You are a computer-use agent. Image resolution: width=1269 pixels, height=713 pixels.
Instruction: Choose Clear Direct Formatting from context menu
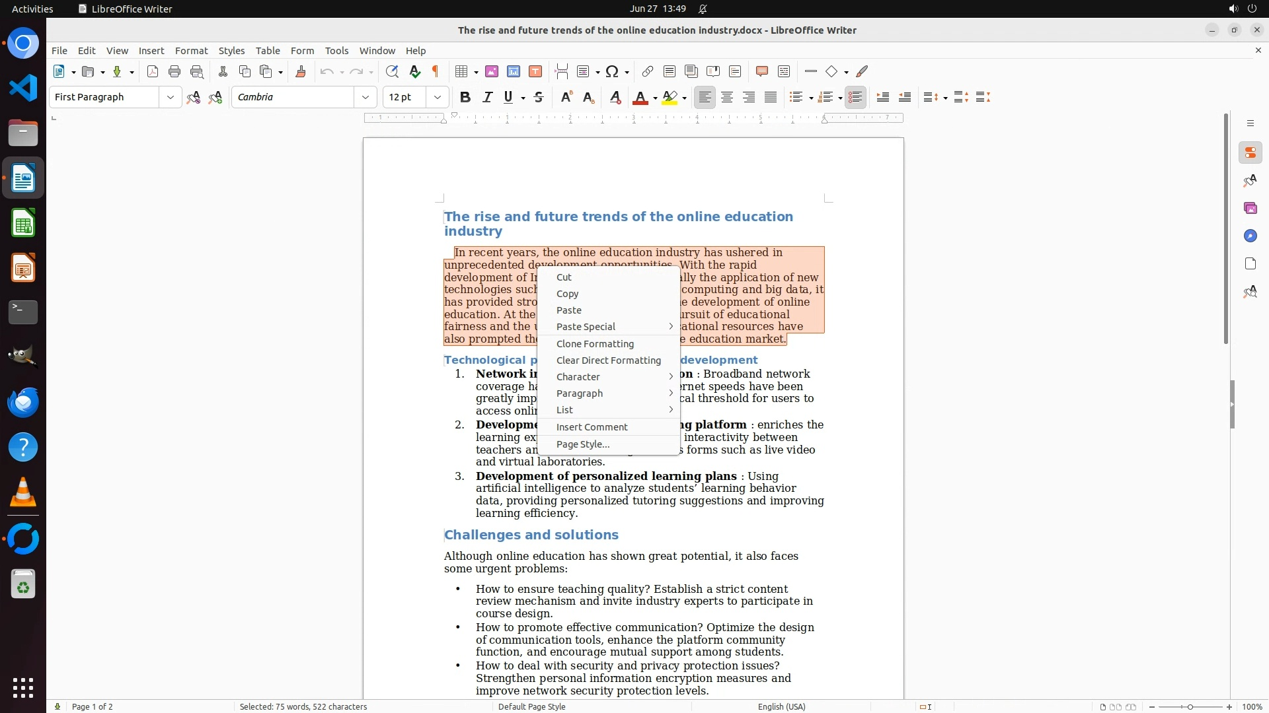(608, 360)
